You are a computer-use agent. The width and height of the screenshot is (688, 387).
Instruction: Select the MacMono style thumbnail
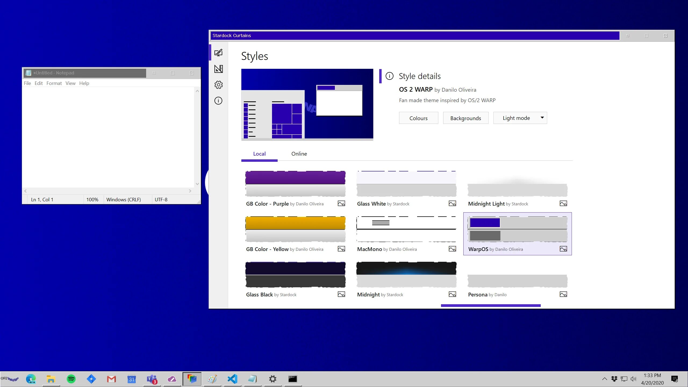(x=406, y=229)
